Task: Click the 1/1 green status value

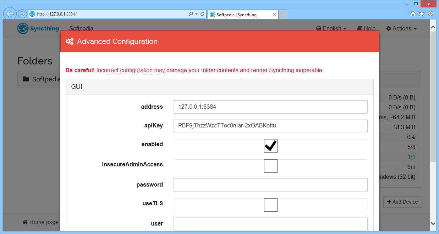Action: pos(411,157)
